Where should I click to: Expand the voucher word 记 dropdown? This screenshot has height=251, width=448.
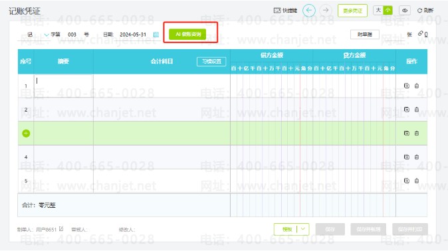(x=47, y=35)
